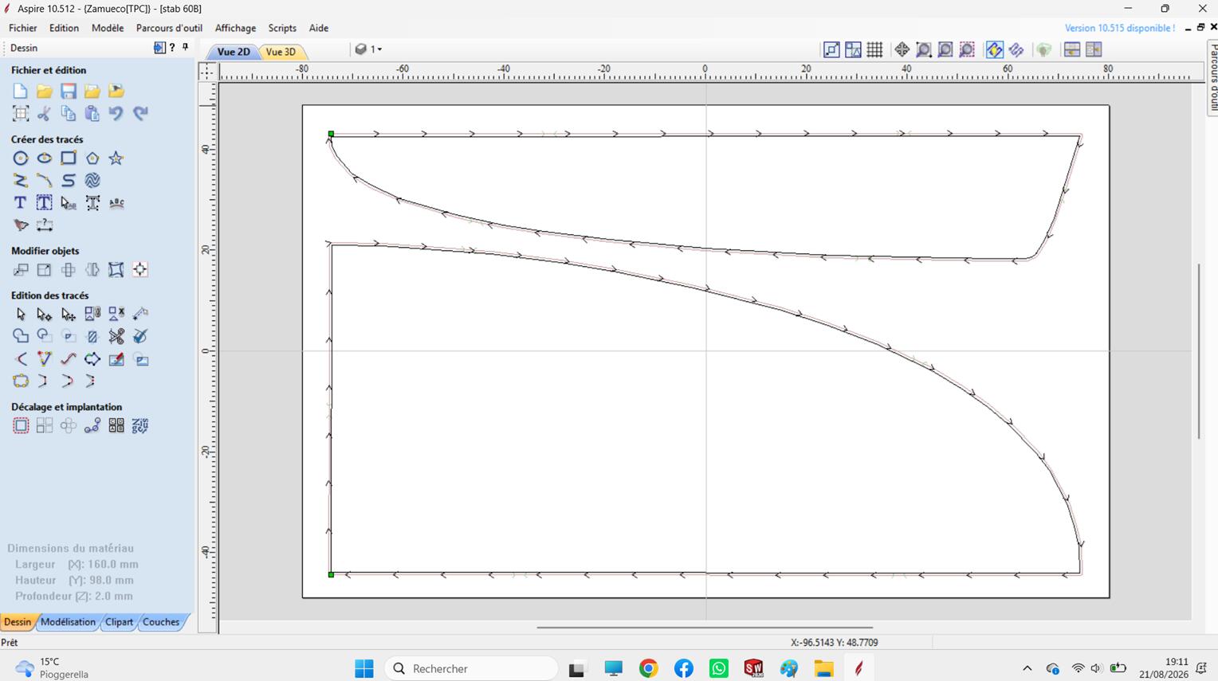Switch to the Couches tab
The height and width of the screenshot is (681, 1218).
pyautogui.click(x=161, y=622)
